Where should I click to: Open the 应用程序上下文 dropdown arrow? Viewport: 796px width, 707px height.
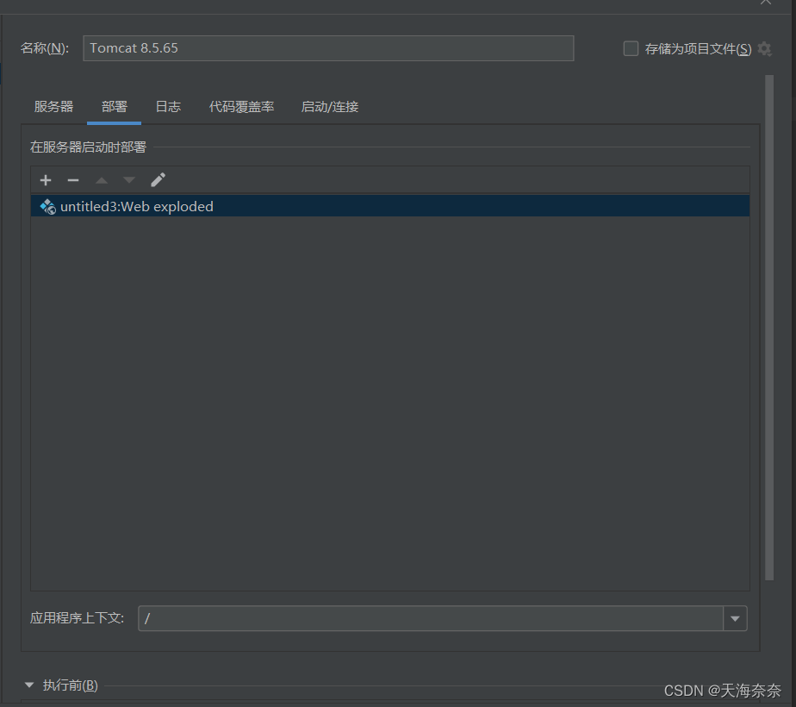coord(735,618)
